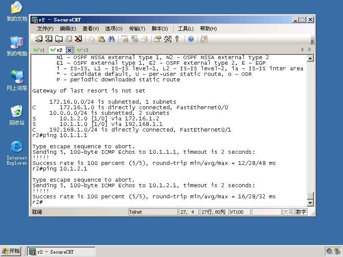Image resolution: width=343 pixels, height=257 pixels.
Task: Switch to the r3 session tab
Action: (82, 50)
